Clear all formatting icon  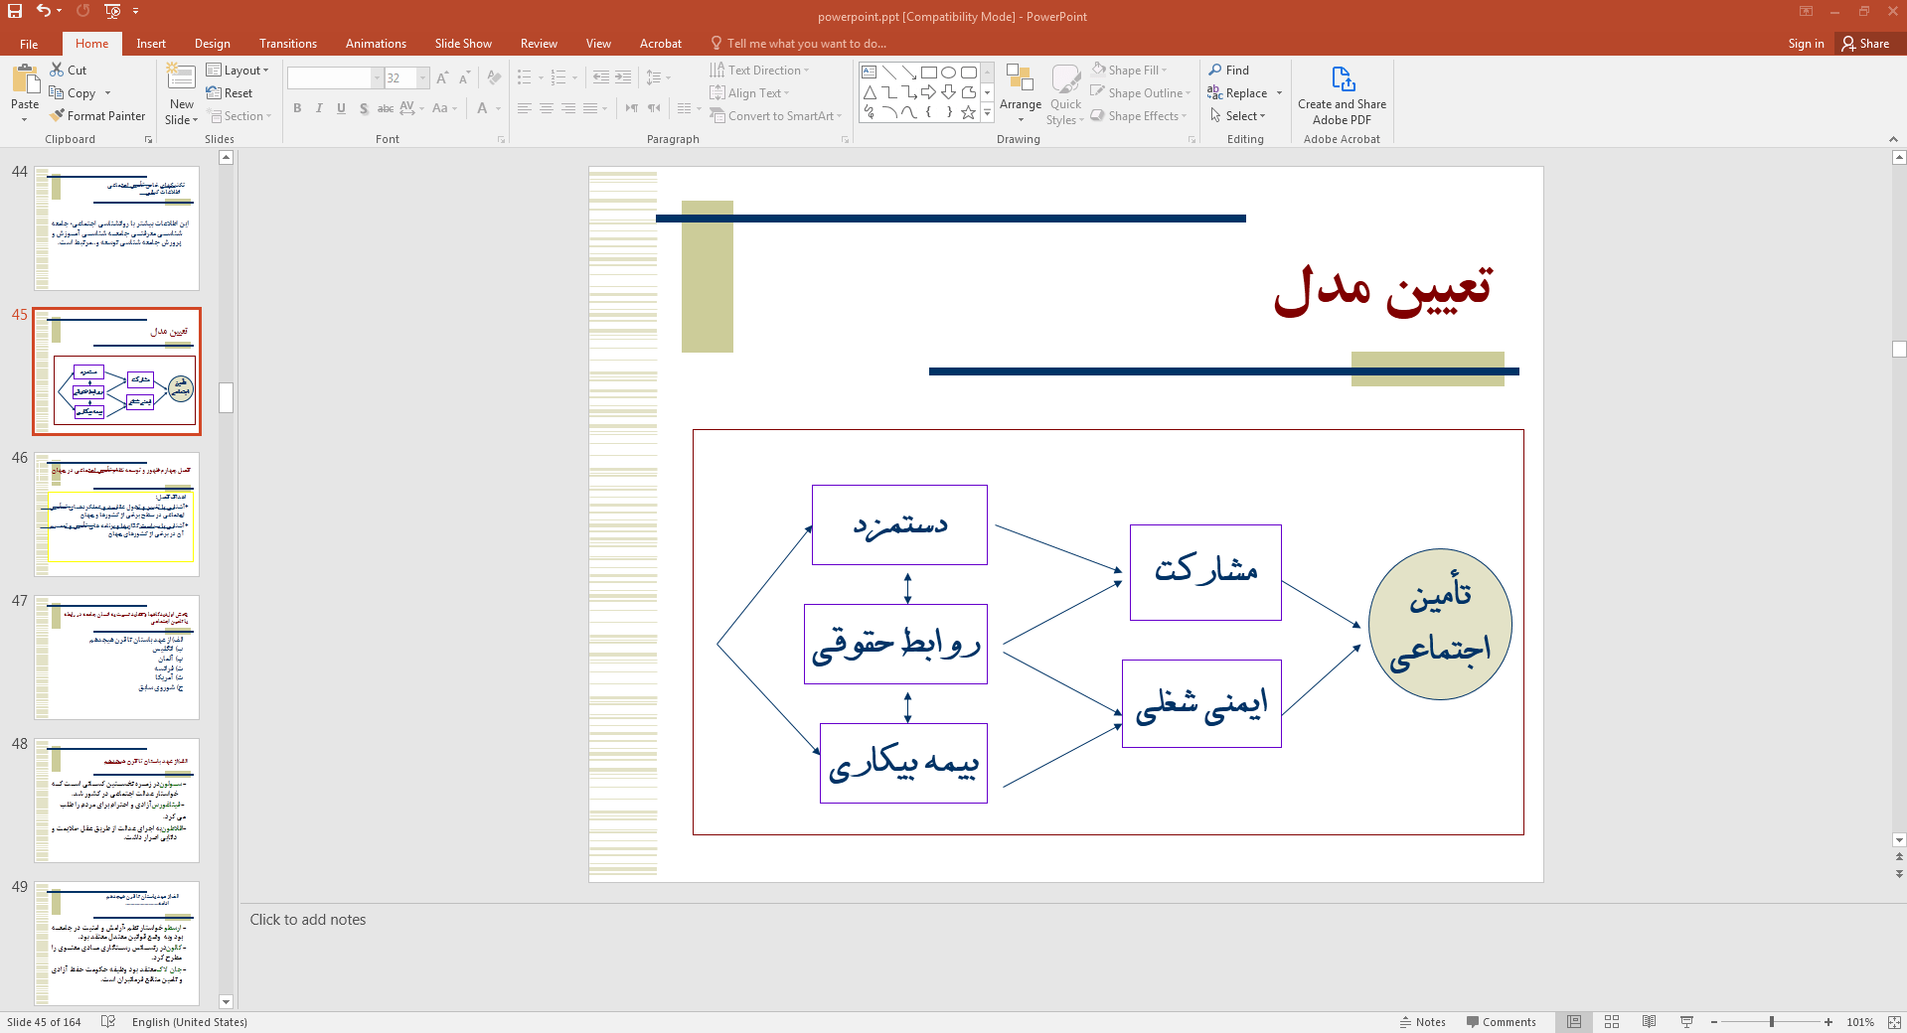coord(494,77)
